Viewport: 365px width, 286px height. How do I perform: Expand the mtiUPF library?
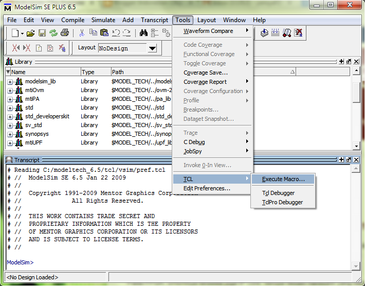(10, 143)
